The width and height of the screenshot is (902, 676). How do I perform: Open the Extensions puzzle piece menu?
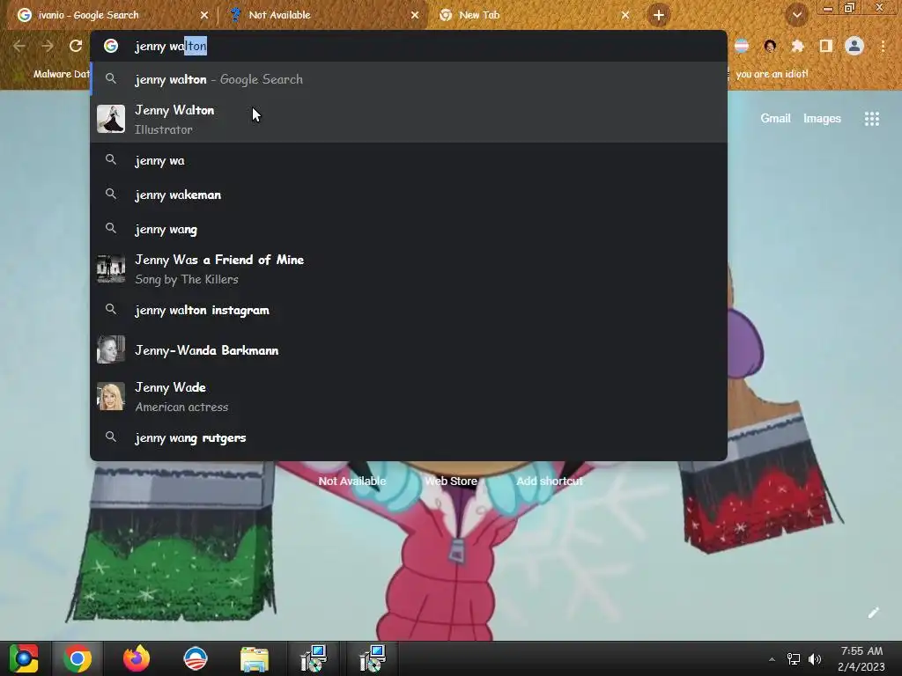coord(798,46)
